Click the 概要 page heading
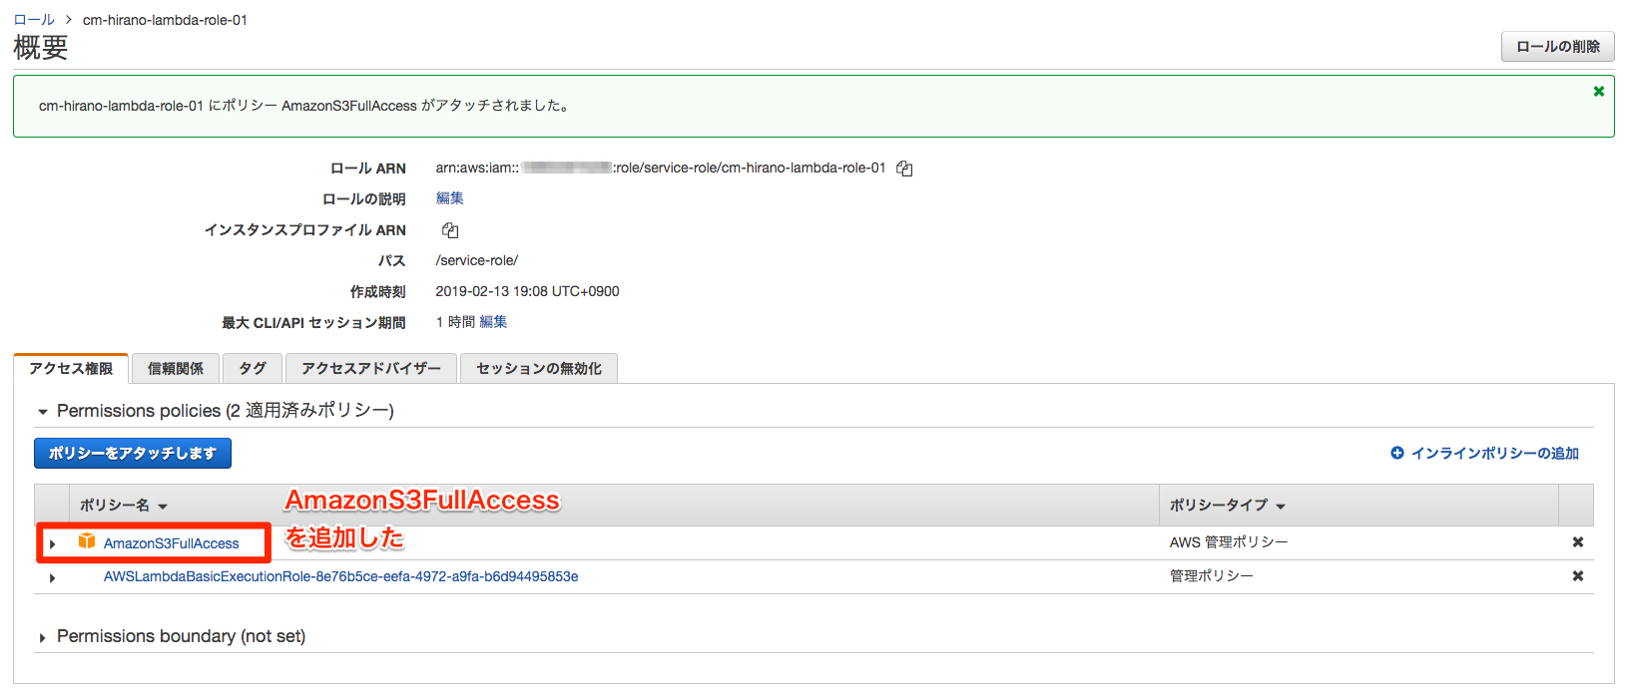Image resolution: width=1630 pixels, height=695 pixels. 41,47
